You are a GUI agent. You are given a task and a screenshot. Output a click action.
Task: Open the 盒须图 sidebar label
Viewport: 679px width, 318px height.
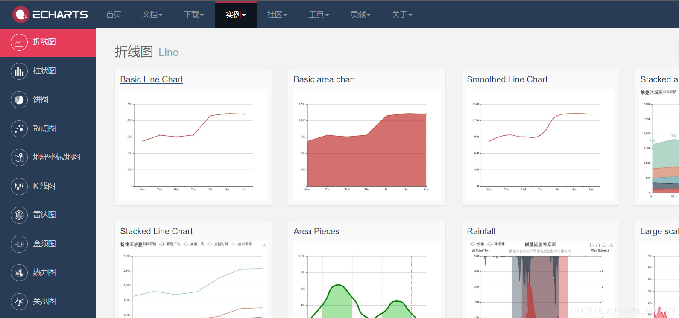point(44,244)
